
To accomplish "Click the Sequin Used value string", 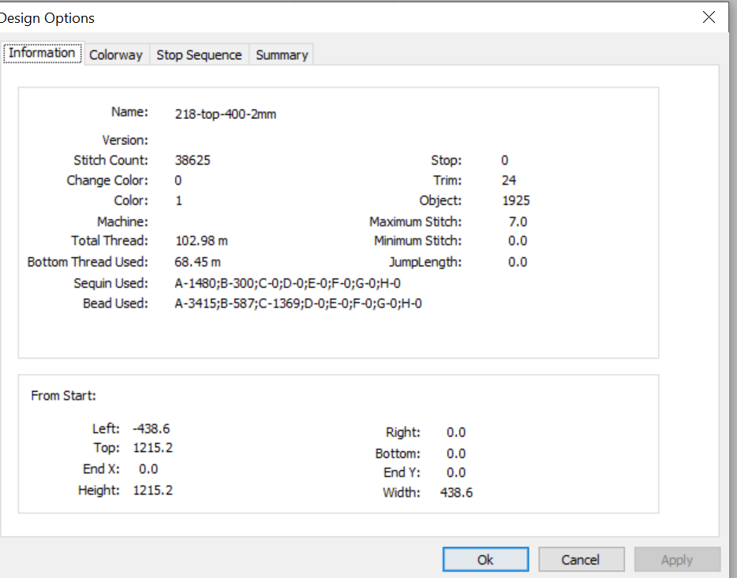I will [288, 283].
